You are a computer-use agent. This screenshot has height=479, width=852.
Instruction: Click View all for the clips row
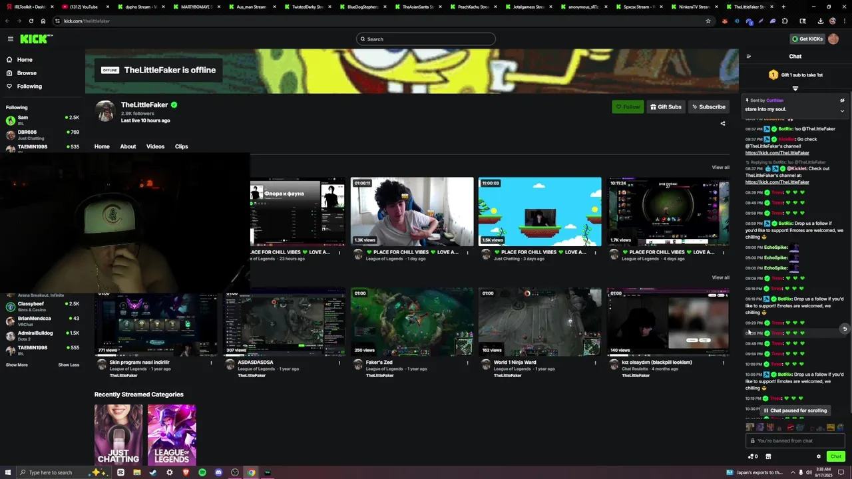point(720,277)
